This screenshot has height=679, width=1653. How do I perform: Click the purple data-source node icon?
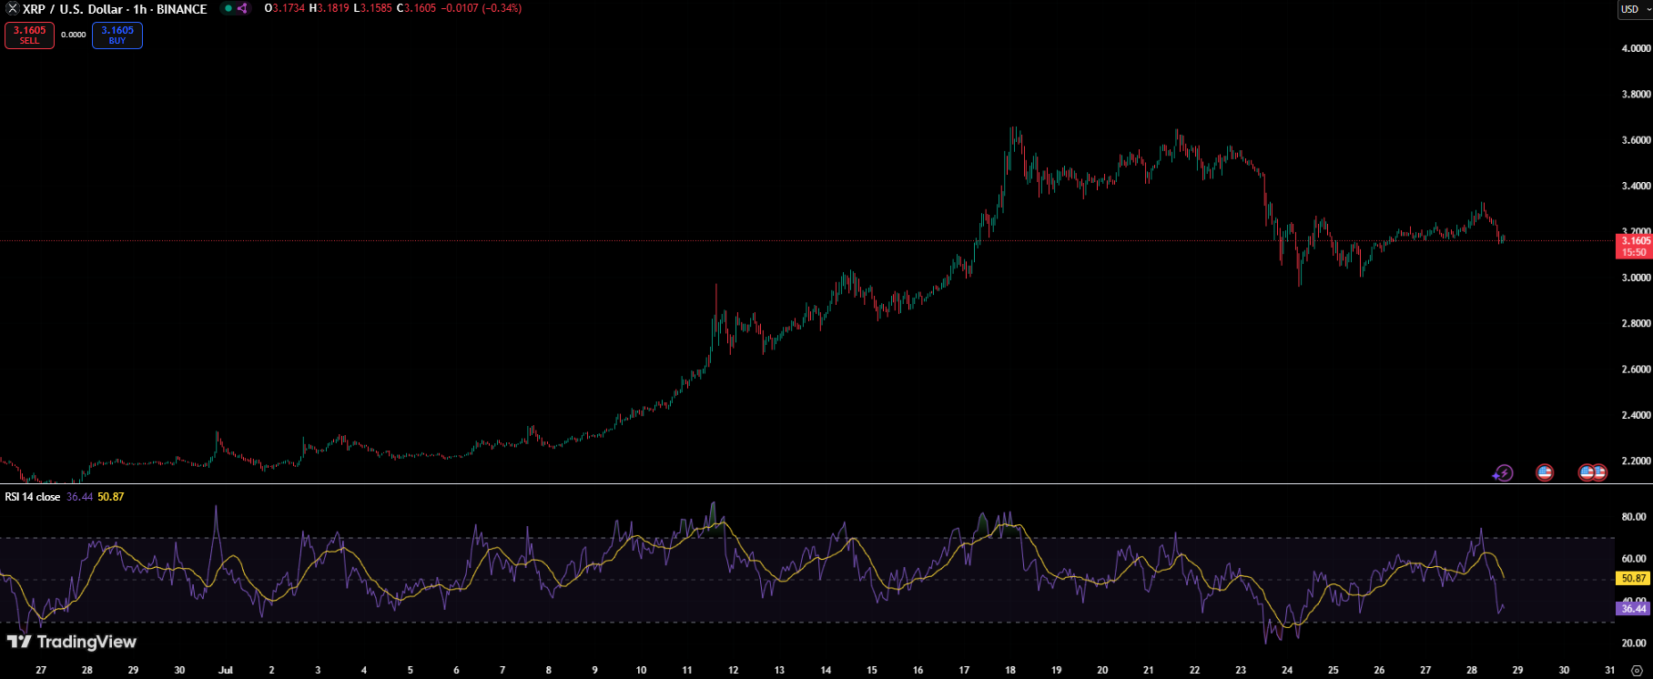pos(242,8)
